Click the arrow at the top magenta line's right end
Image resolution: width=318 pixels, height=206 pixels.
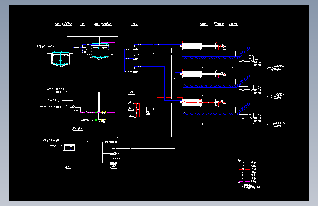pyautogui.click(x=270, y=68)
